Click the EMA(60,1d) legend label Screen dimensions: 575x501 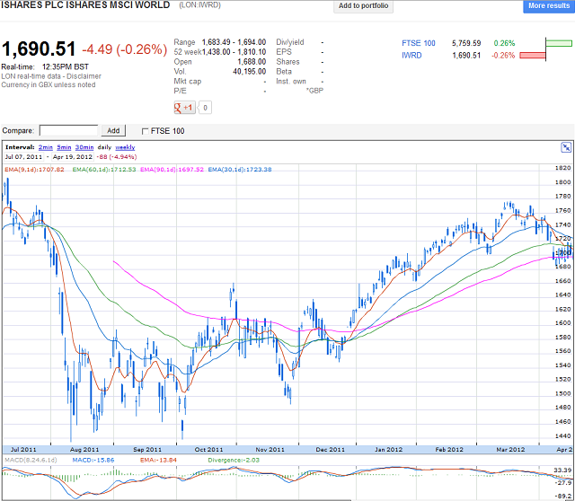104,170
